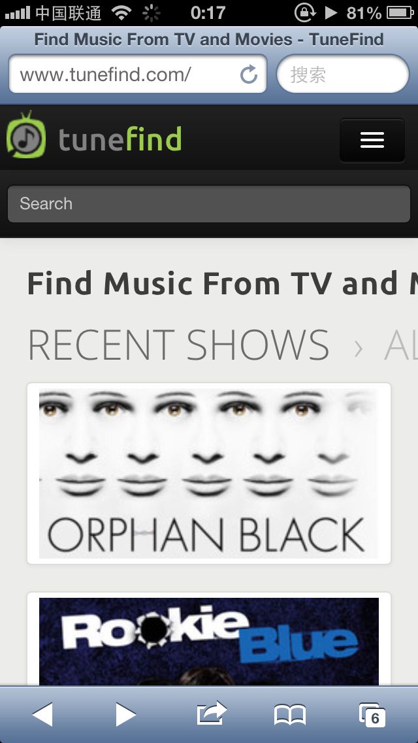Click the tunefind wordmark link
Viewport: 418px width, 743px height.
pyautogui.click(x=120, y=139)
